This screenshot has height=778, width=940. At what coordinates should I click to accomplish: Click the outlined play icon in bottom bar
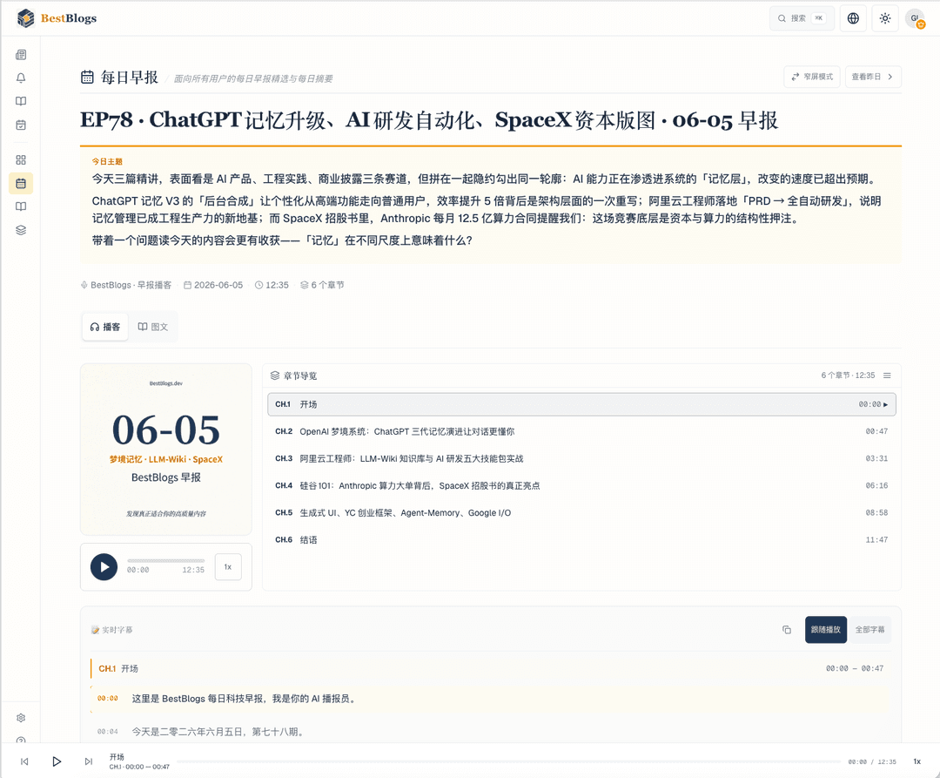pos(57,761)
